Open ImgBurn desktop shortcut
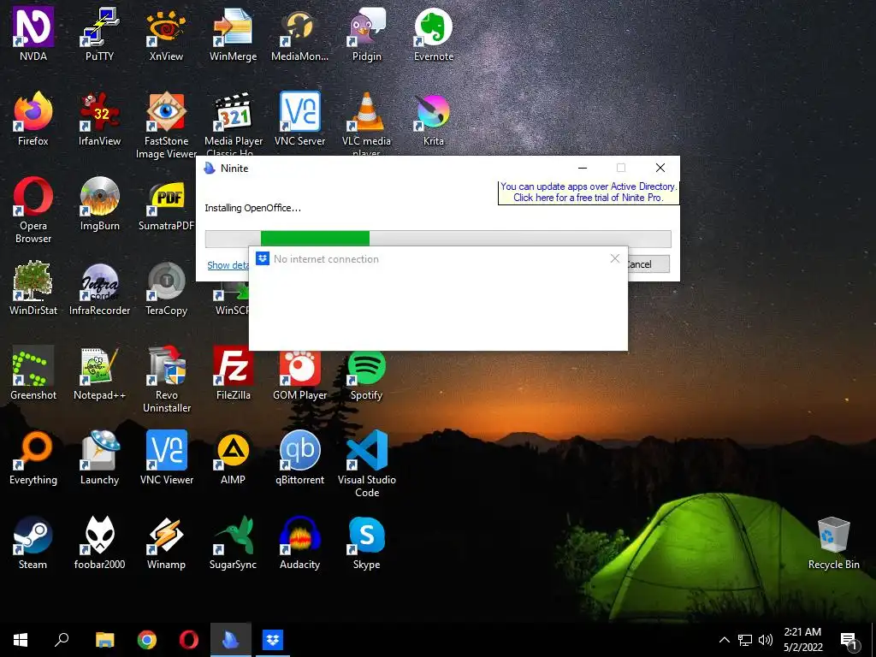 99,204
